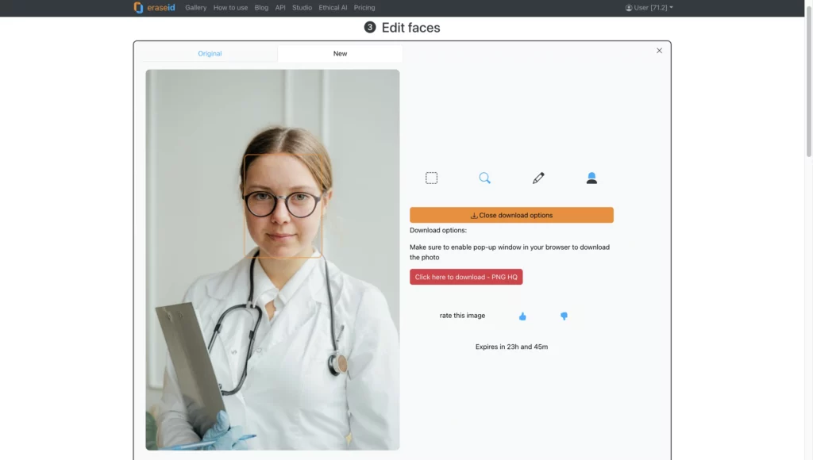Rate image with thumbs down
This screenshot has height=460, width=813.
point(564,316)
